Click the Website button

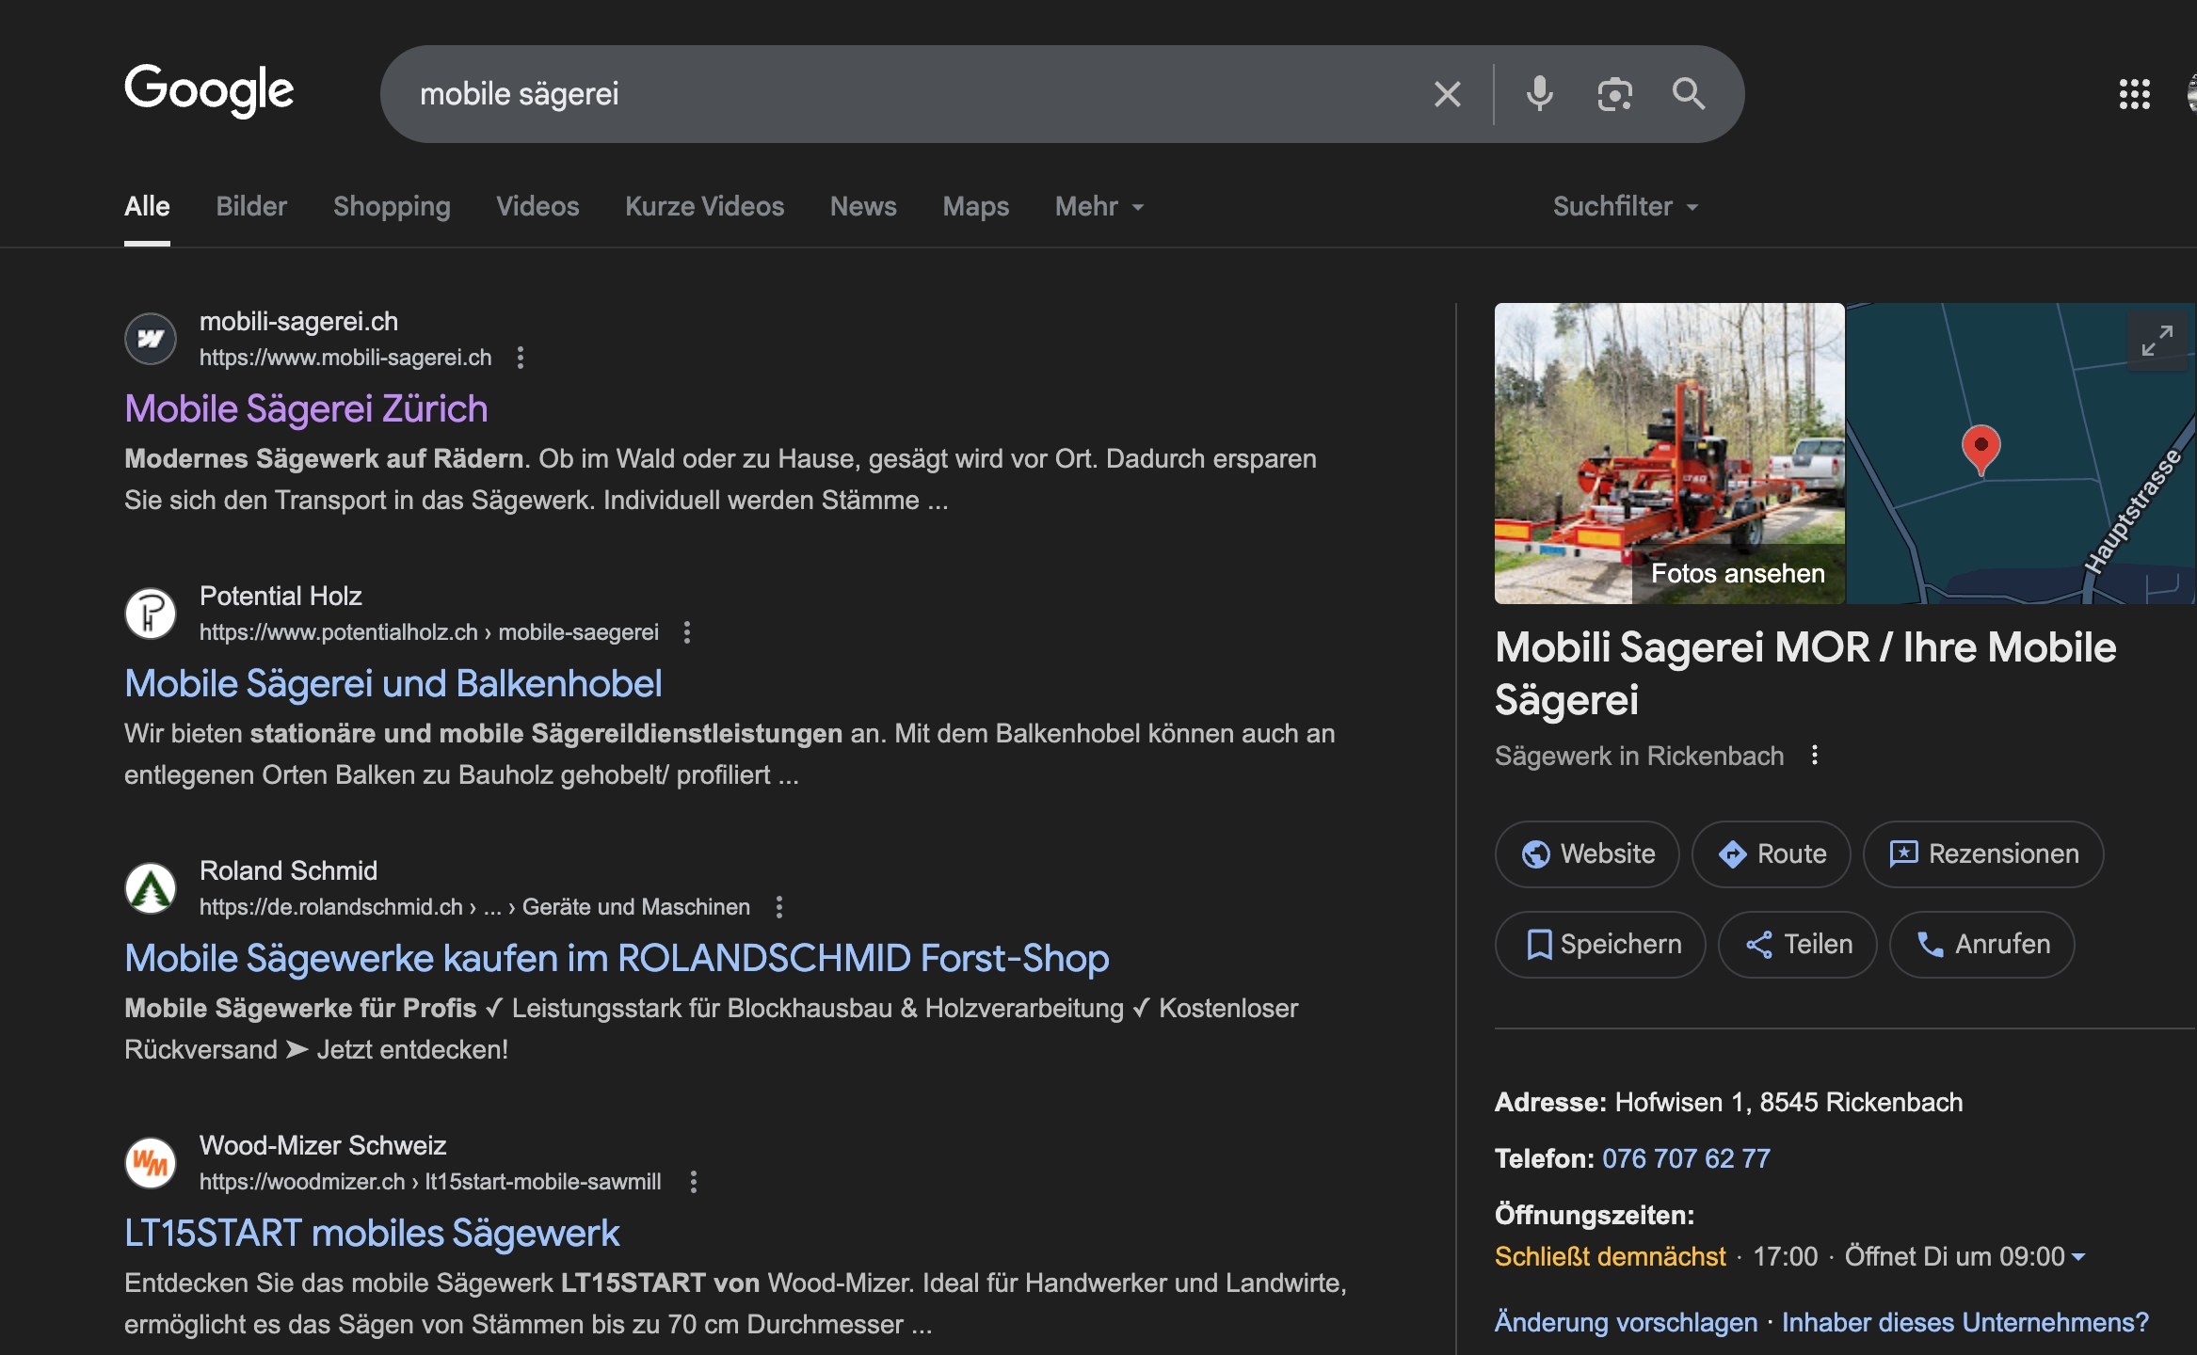[x=1587, y=853]
